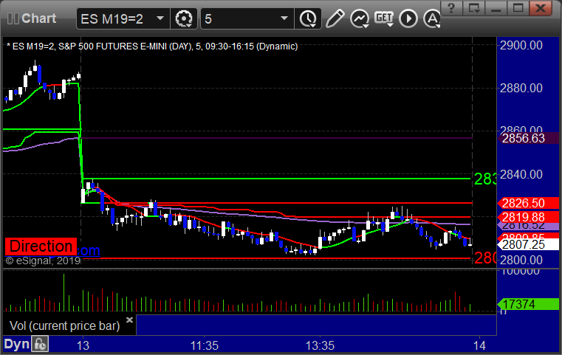Click the 2826.50 red price marker
Image resolution: width=562 pixels, height=355 pixels.
523,203
